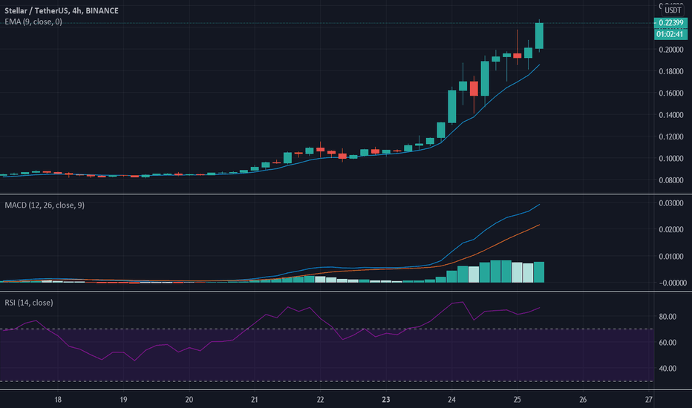Select the RSI (14, close) indicator legend
This screenshot has width=692, height=408.
(29, 303)
